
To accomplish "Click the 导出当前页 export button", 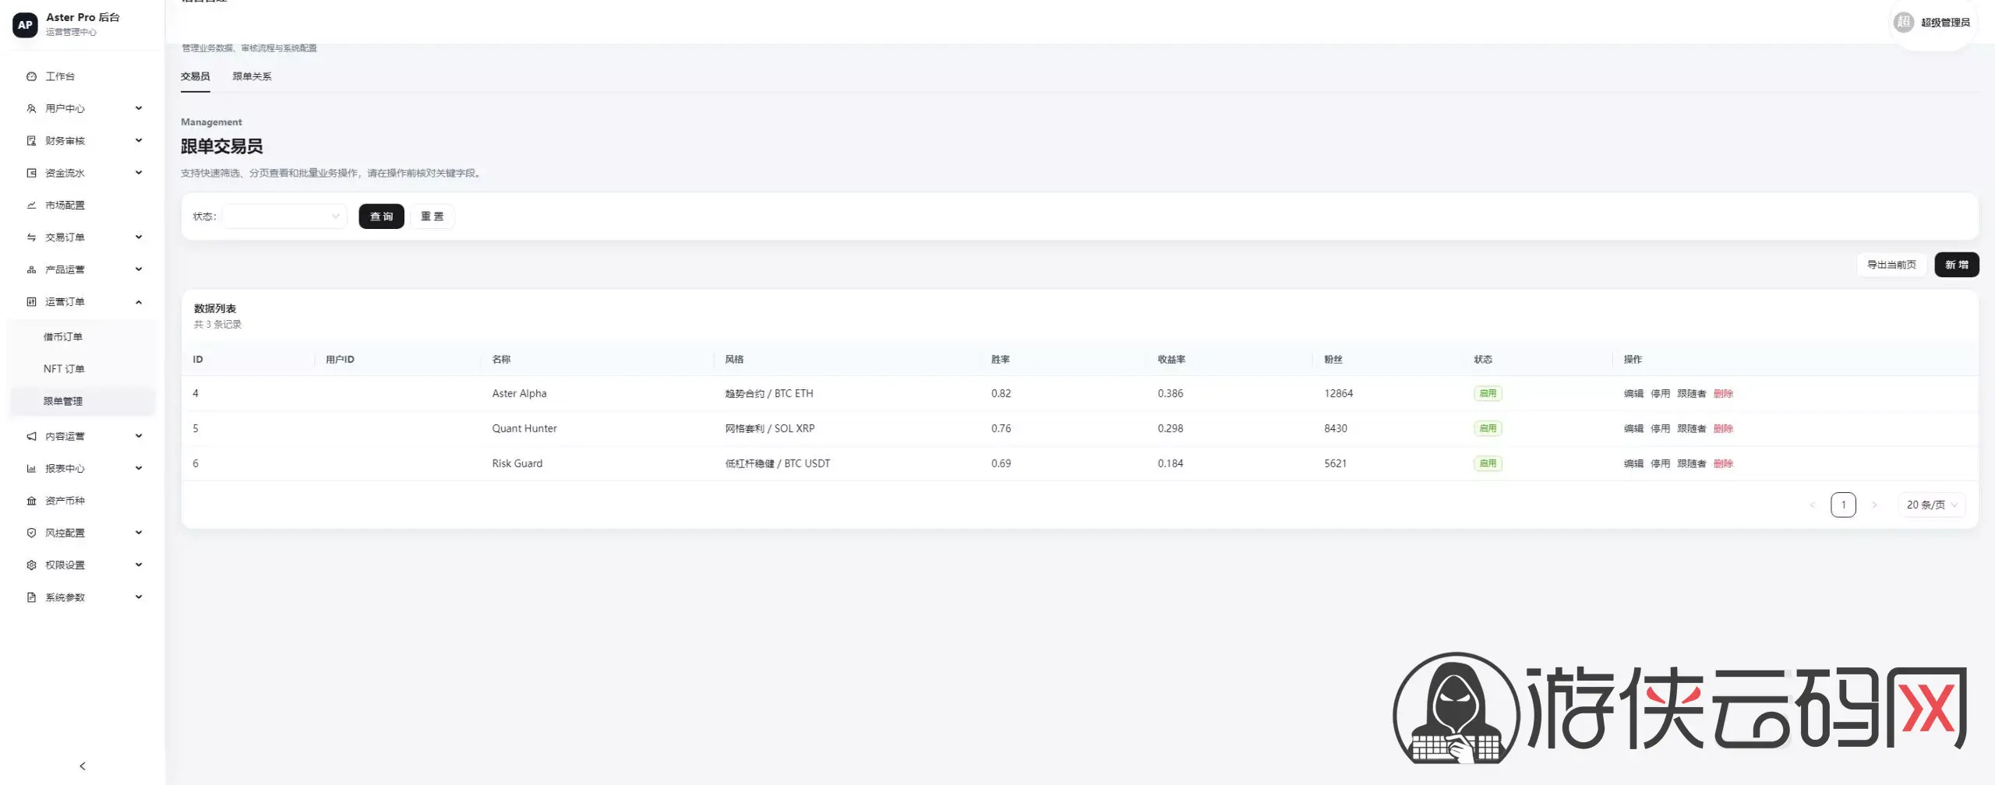I will 1891,265.
